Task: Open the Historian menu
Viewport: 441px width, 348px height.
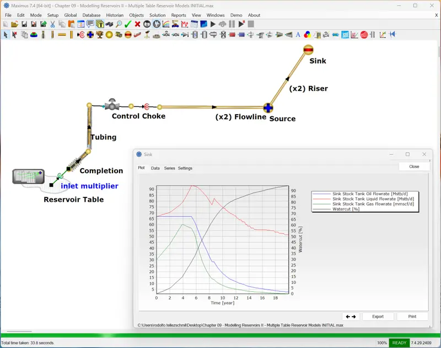Action: coord(114,15)
